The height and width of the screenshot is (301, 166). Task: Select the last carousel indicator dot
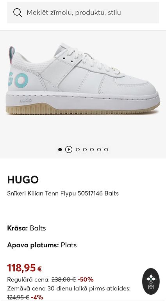(x=106, y=150)
